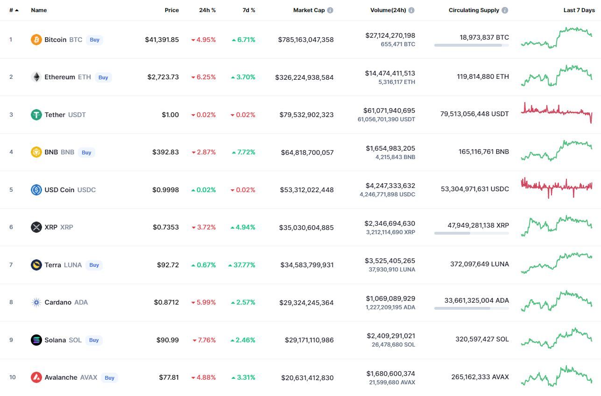Click Bitcoin market cap $785,163,047,358

point(306,40)
